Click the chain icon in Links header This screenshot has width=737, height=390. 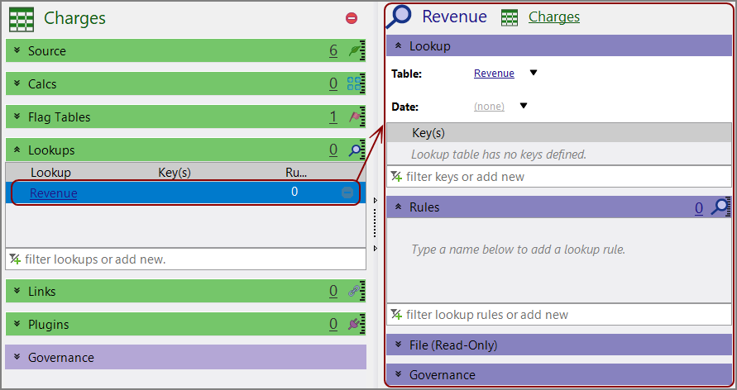point(354,292)
